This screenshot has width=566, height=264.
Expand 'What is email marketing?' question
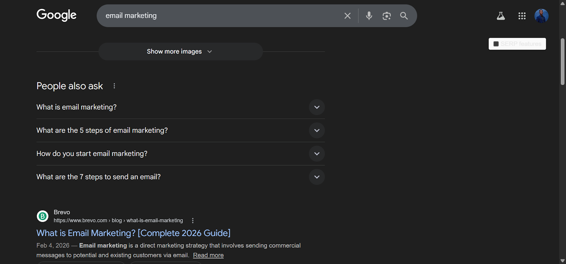[317, 107]
